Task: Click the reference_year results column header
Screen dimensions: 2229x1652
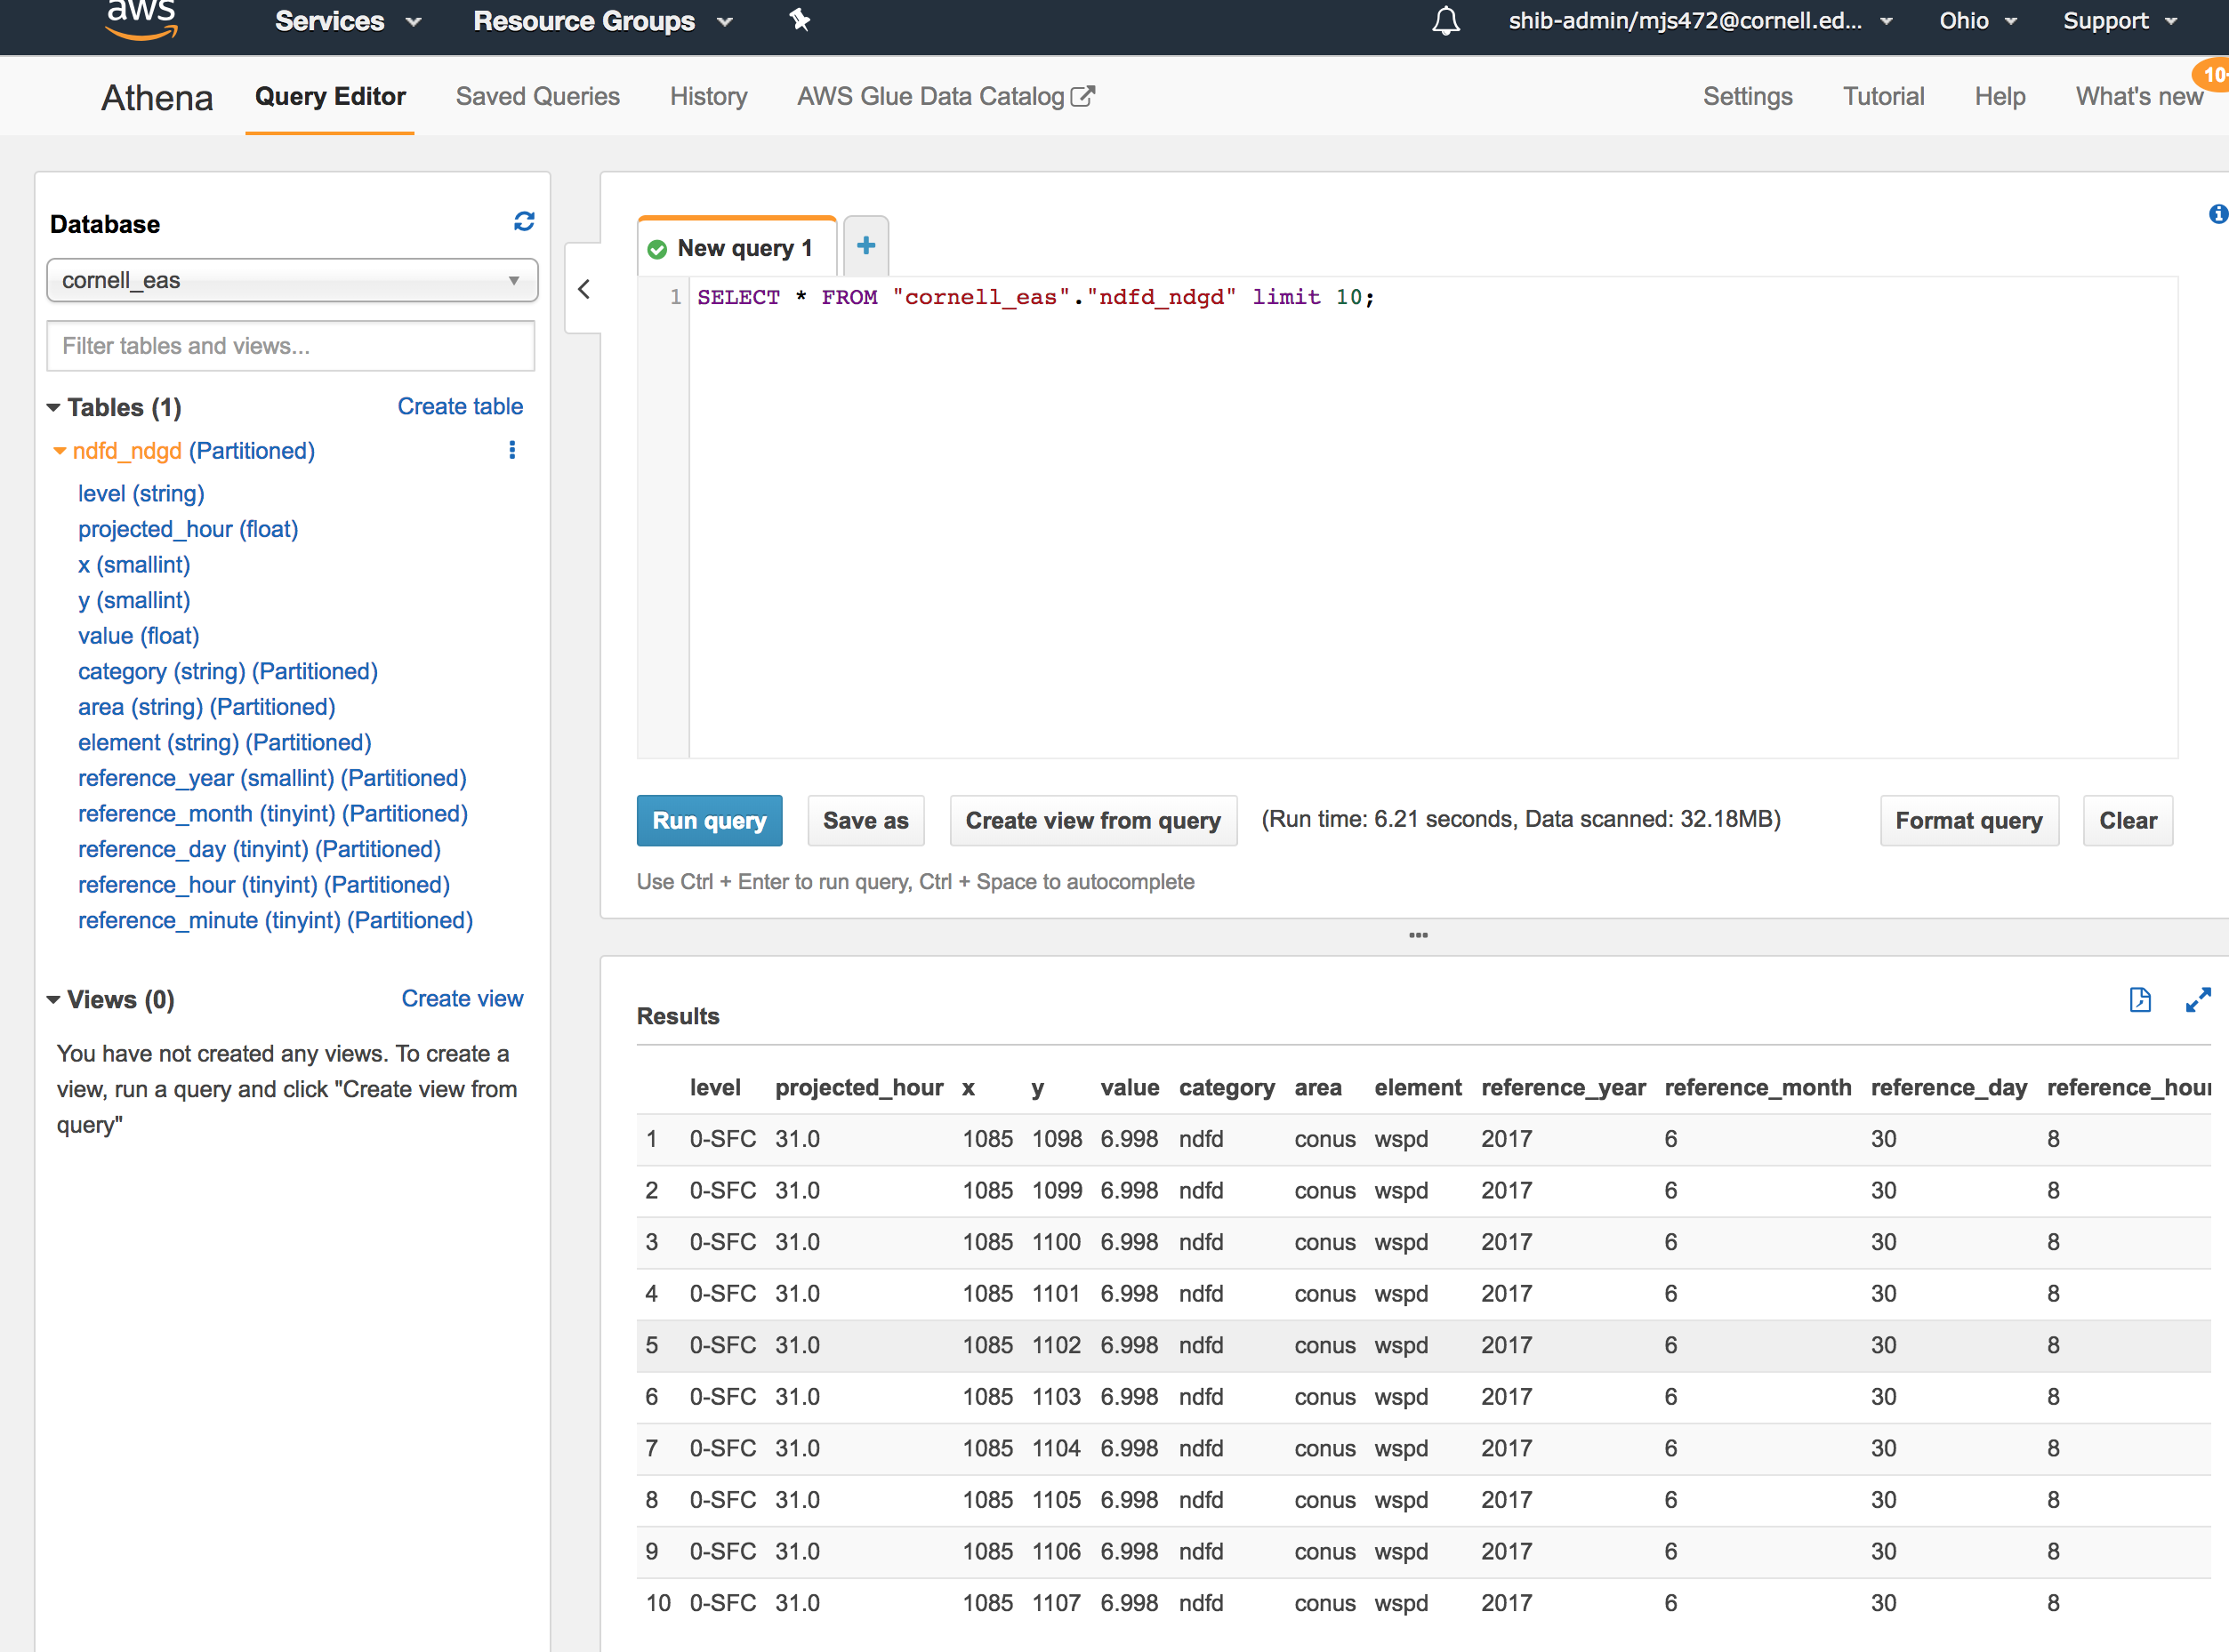Action: coord(1563,1087)
